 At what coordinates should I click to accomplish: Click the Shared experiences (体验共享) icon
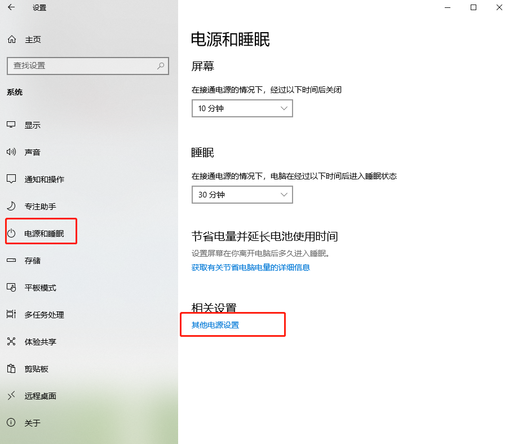point(11,342)
